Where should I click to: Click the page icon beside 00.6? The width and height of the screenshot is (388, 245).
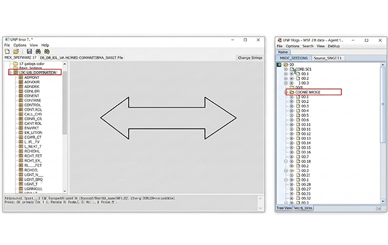[298, 120]
